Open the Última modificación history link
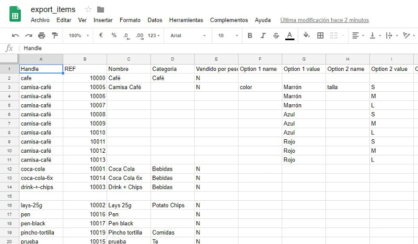This screenshot has height=244, width=418. pyautogui.click(x=324, y=20)
